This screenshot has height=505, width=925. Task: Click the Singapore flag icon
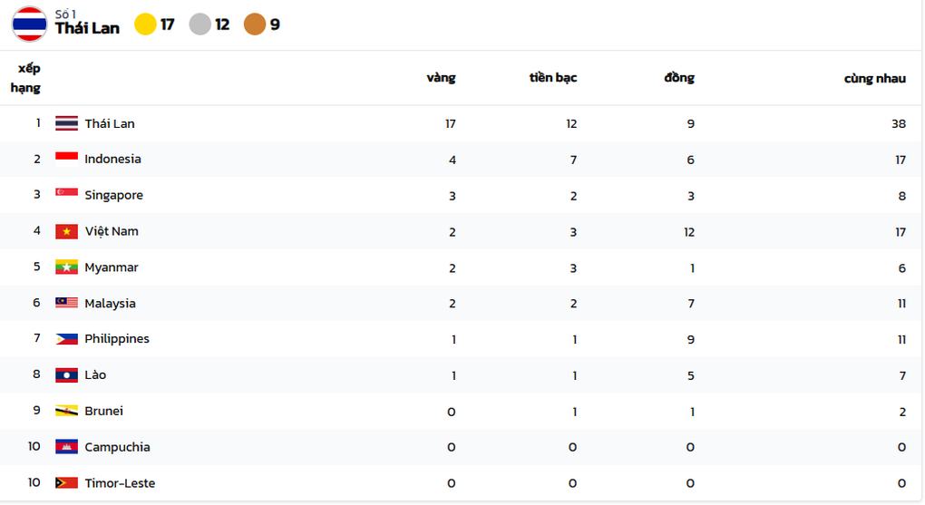coord(66,195)
